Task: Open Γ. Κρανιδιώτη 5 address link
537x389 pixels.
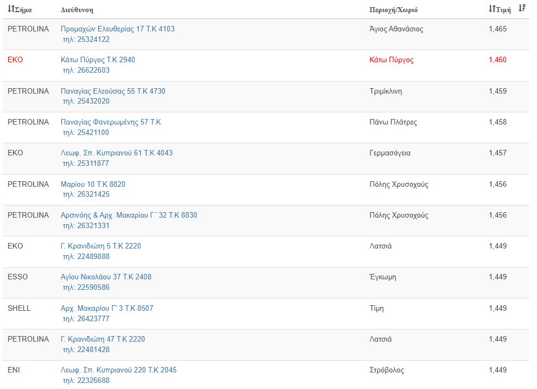Action: 100,246
